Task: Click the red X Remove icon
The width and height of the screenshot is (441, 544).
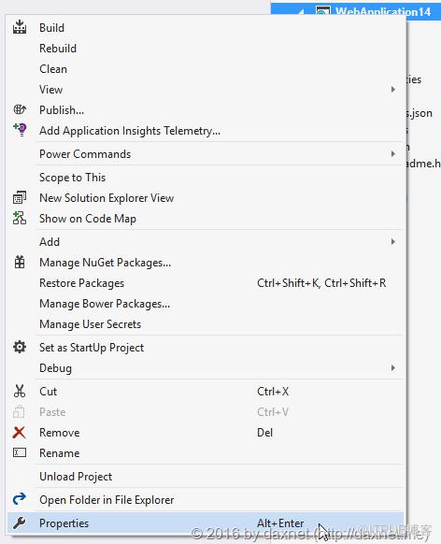Action: coord(19,432)
